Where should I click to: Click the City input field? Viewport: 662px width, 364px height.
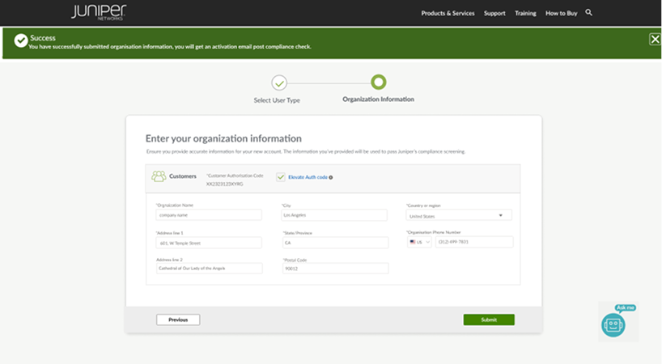(x=334, y=215)
